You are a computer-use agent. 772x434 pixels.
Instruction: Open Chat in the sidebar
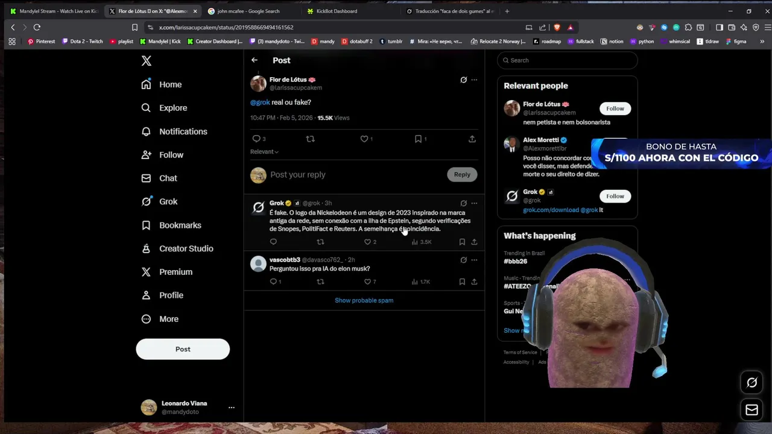(159, 178)
